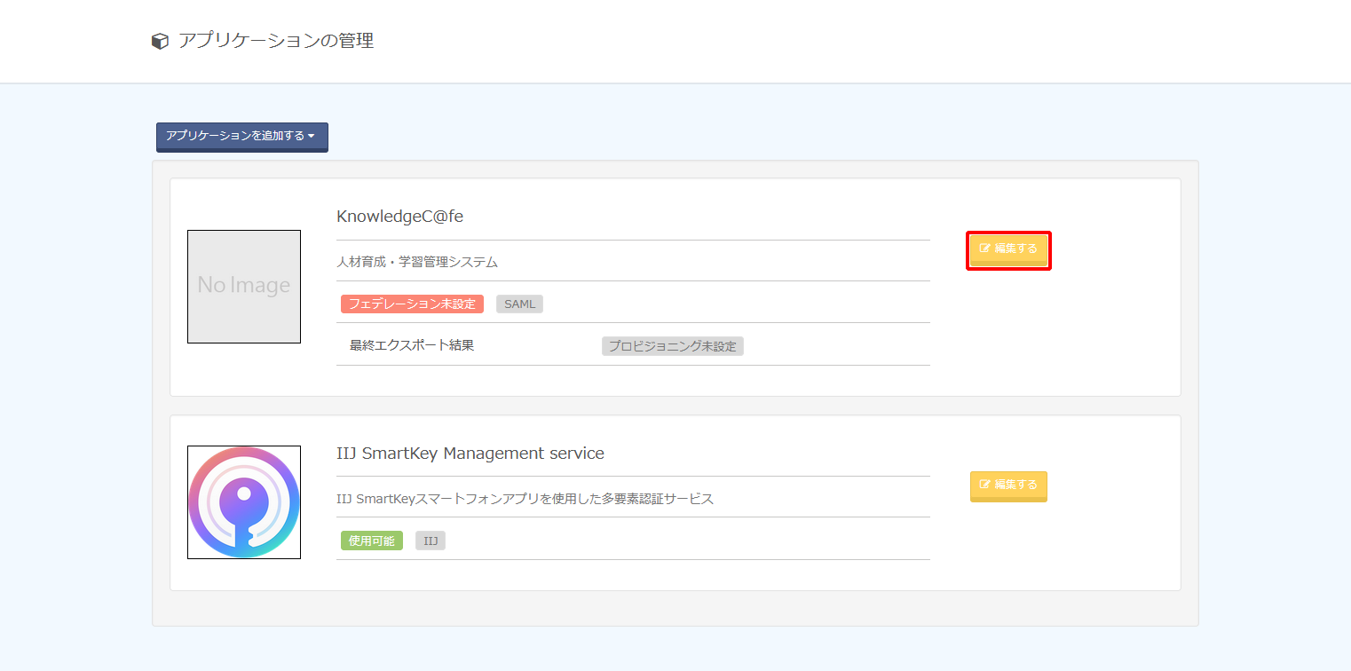1351x671 pixels.
Task: Click 編集する for IIJ SmartKey Management service
Action: [1008, 485]
